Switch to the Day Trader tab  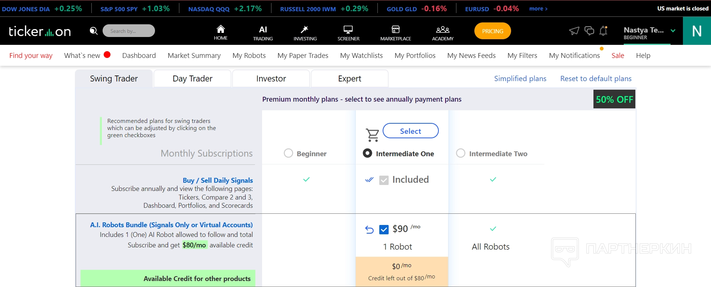pos(192,78)
